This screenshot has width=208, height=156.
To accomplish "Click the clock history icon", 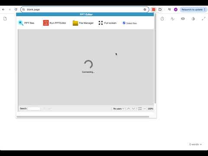I will (162, 19).
